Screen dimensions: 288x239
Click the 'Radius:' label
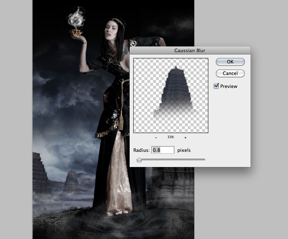(x=142, y=150)
